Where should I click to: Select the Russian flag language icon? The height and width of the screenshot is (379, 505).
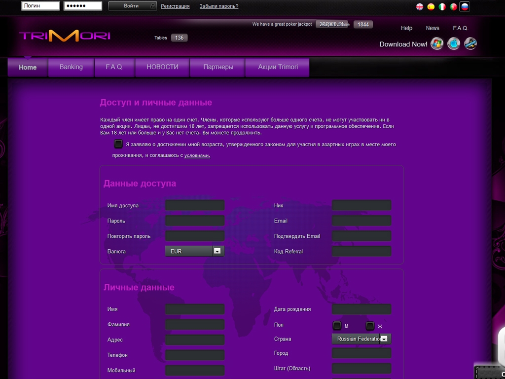pos(465,7)
